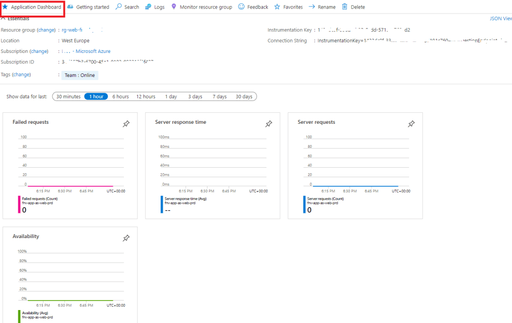Change the Tags
Screen dimensions: 512x323
21,75
